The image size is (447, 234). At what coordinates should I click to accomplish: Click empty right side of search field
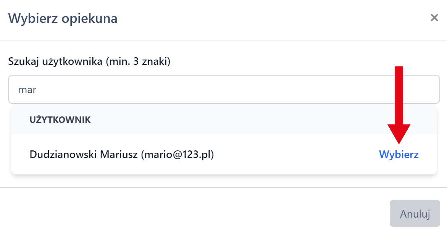point(344,89)
